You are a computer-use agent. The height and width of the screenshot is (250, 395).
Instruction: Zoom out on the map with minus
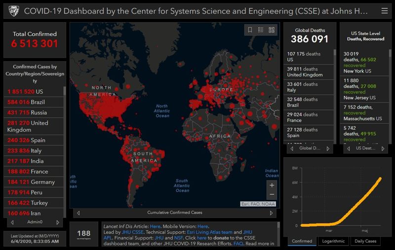272,194
